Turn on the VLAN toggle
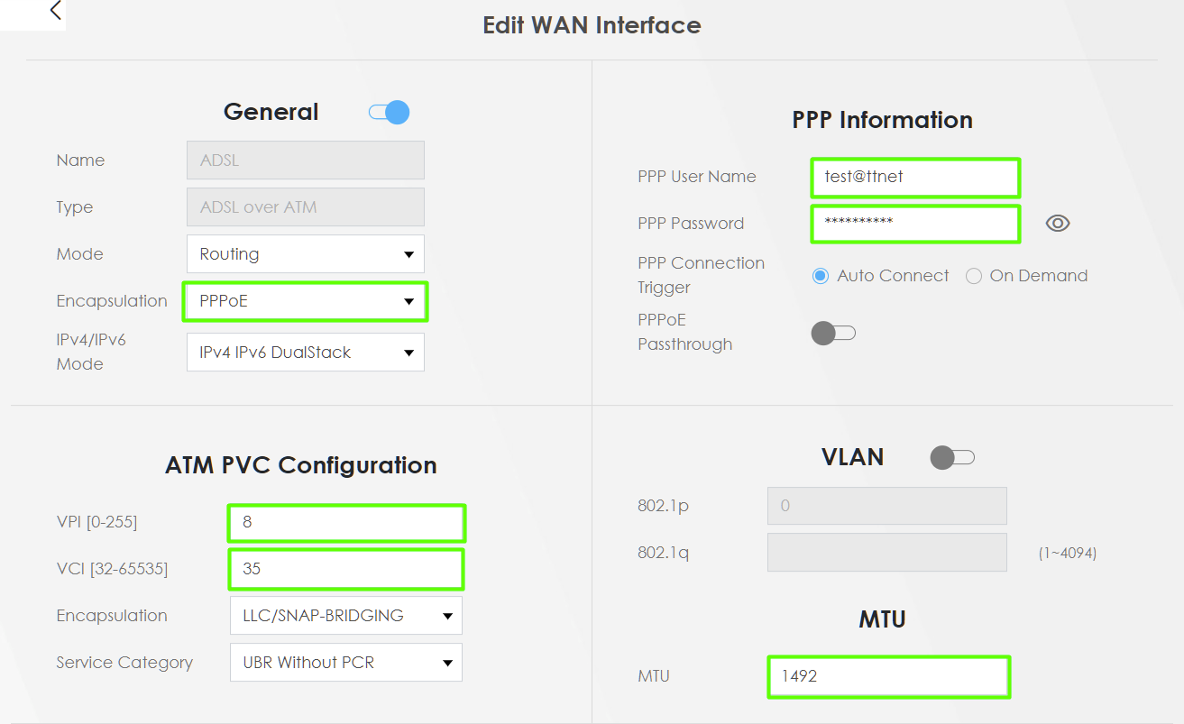The width and height of the screenshot is (1184, 724). click(952, 457)
